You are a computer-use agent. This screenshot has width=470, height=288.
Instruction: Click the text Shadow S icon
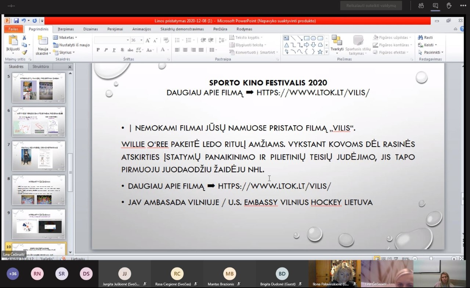point(122,50)
